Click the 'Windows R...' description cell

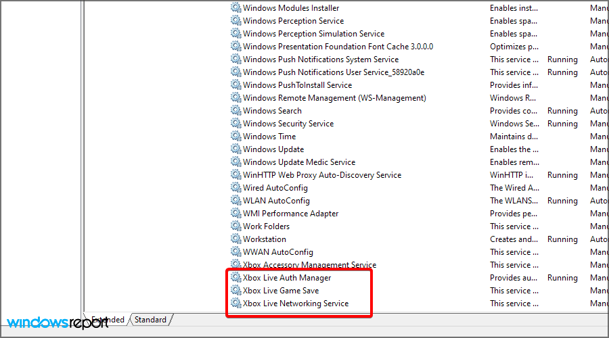(513, 98)
